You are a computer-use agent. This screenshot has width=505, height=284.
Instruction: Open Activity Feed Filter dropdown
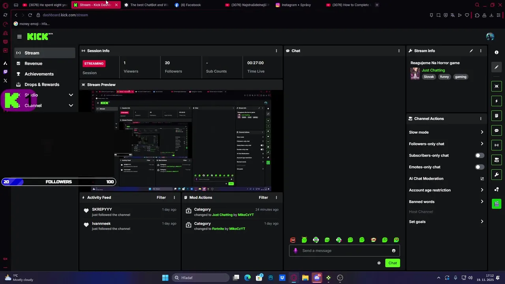(x=161, y=198)
